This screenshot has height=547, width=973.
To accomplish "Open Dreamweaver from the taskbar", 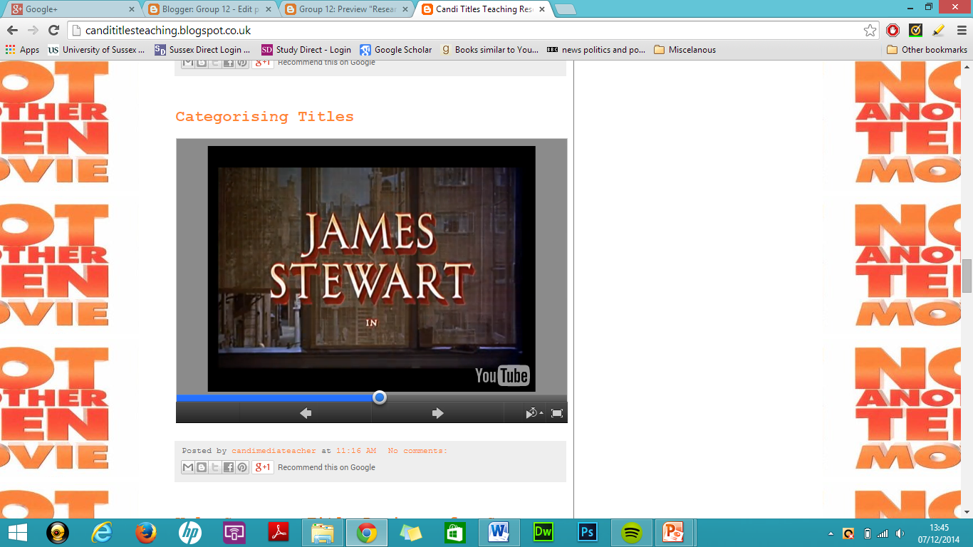I will [543, 533].
